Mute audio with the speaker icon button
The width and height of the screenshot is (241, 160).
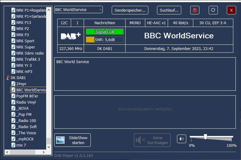182,139
